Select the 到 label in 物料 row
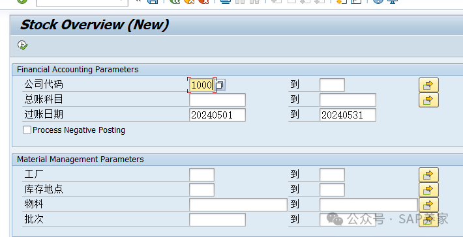 pyautogui.click(x=295, y=204)
